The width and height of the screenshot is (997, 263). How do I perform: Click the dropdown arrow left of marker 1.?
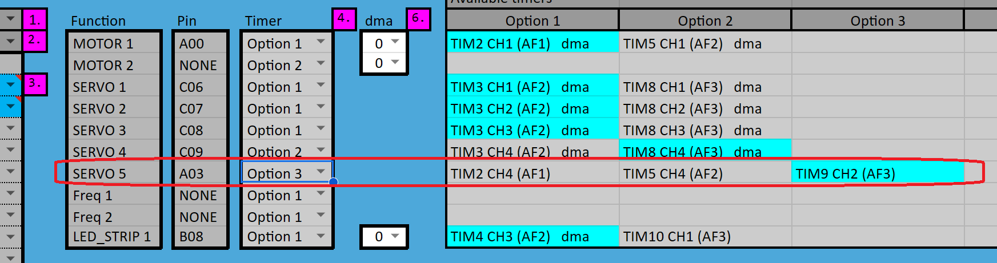point(10,19)
